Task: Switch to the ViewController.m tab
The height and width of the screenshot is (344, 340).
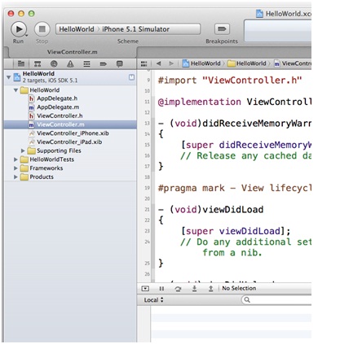Action: point(73,52)
